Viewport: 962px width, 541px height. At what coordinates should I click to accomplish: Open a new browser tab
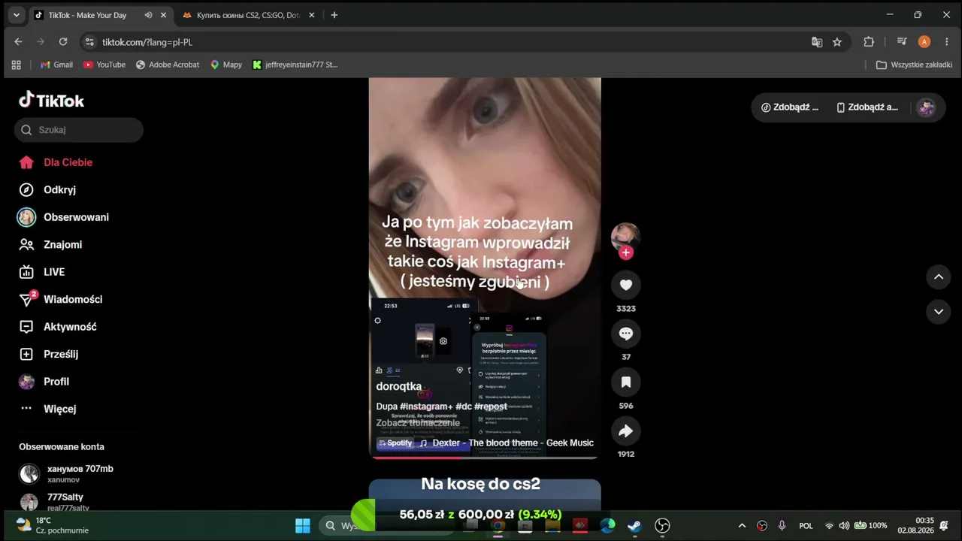pos(334,15)
